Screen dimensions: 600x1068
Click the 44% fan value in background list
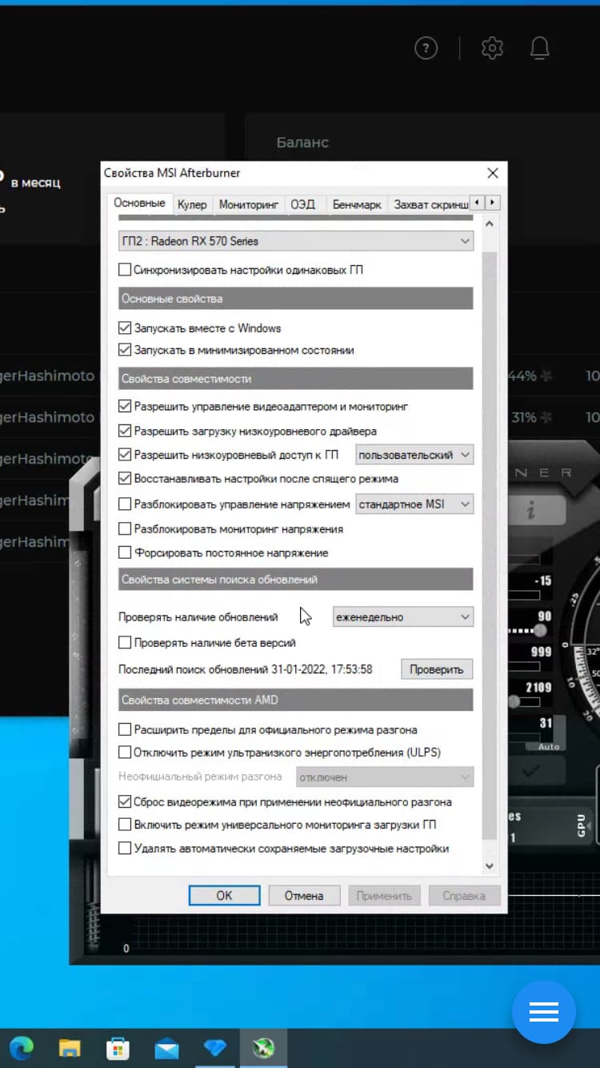(522, 375)
